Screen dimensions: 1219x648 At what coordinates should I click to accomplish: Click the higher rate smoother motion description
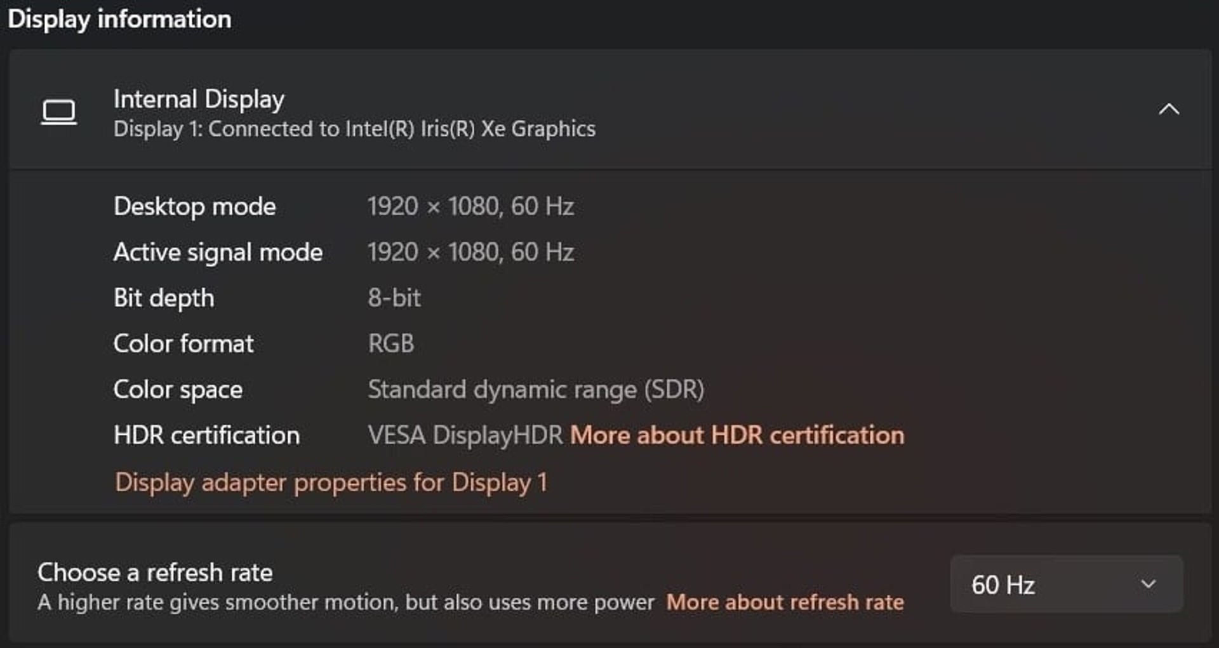[345, 602]
